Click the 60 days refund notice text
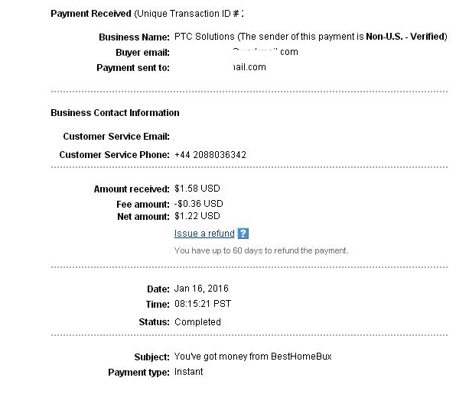The width and height of the screenshot is (456, 397). tap(261, 250)
